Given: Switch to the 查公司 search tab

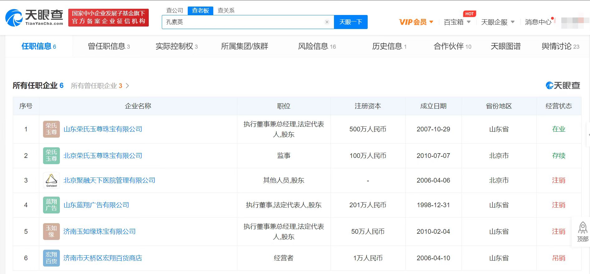Looking at the screenshot, I should coord(175,11).
